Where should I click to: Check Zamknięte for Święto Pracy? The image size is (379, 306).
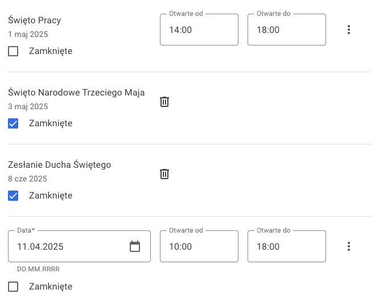pos(13,51)
